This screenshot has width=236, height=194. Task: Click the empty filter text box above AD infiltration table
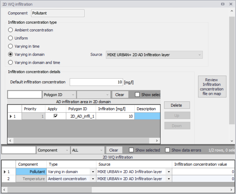tap(25, 95)
